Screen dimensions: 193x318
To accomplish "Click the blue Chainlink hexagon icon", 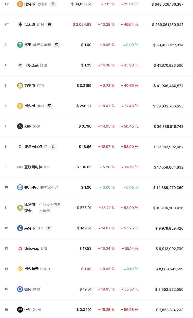I will pos(20,289).
